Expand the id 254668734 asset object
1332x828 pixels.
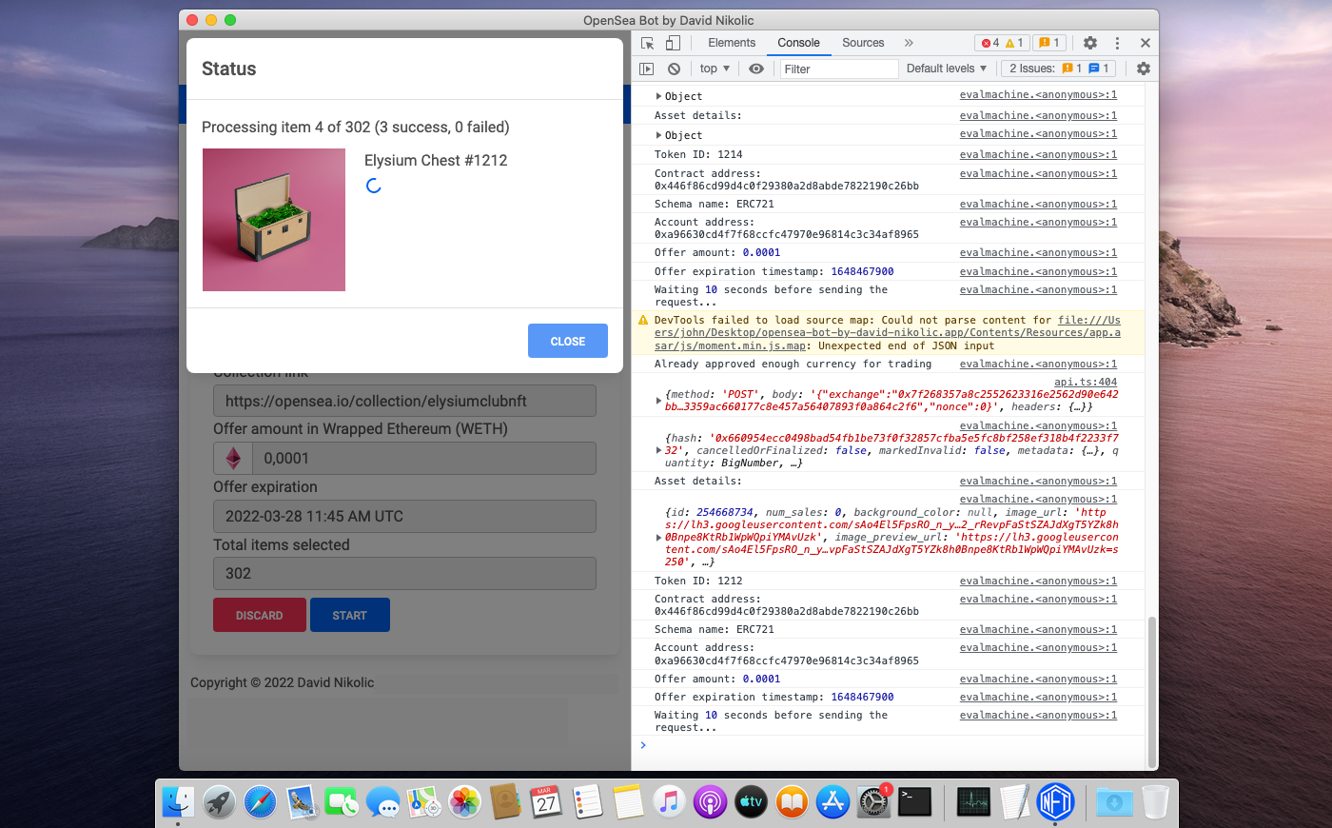coord(658,538)
